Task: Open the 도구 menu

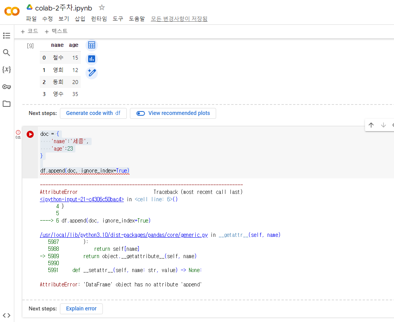Action: (118, 19)
